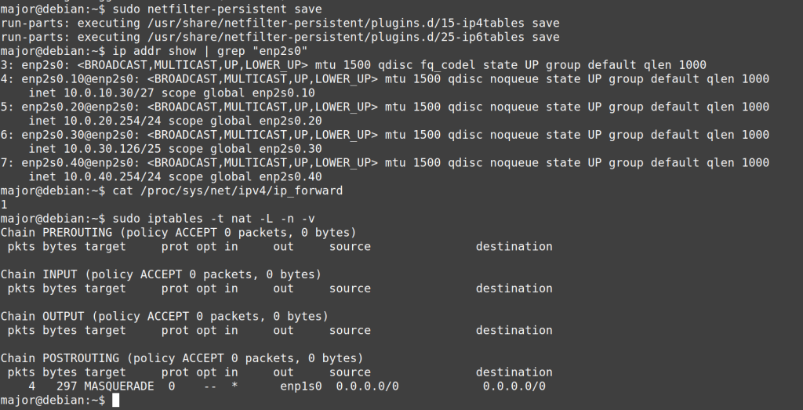
Task: Click the 'cat /proc/sys/net/ipv4/ip_forward' command
Action: click(x=228, y=190)
